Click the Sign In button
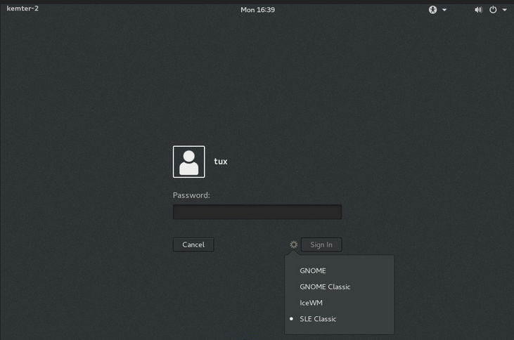 point(321,244)
